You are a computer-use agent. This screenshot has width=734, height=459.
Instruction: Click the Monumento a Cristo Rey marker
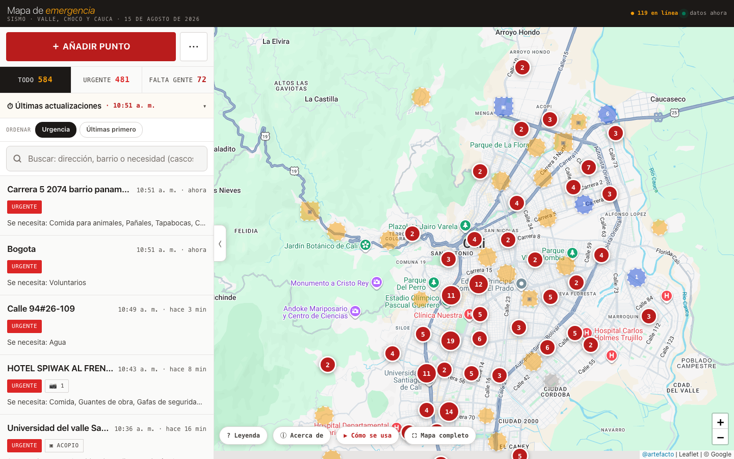coord(377,282)
